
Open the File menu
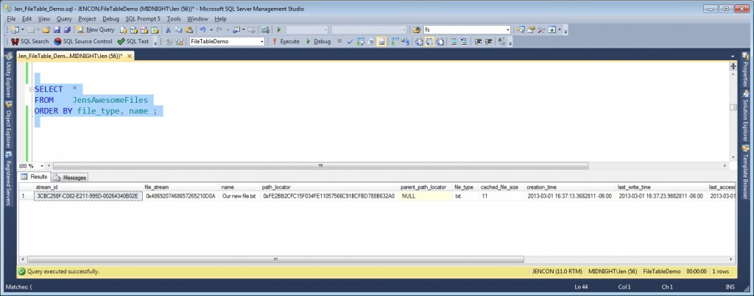(x=11, y=18)
